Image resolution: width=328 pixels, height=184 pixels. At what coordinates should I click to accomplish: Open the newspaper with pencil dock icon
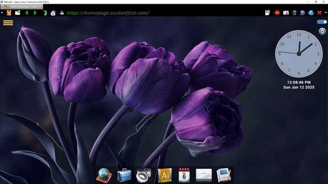(224, 175)
